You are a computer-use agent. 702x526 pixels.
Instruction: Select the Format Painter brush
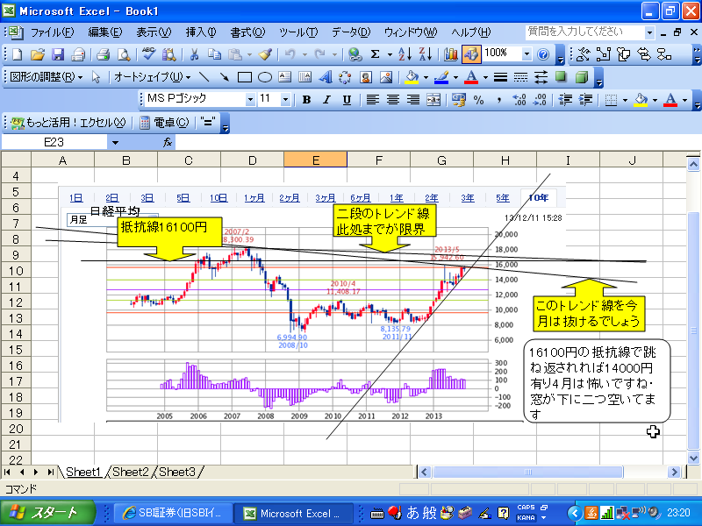(265, 54)
